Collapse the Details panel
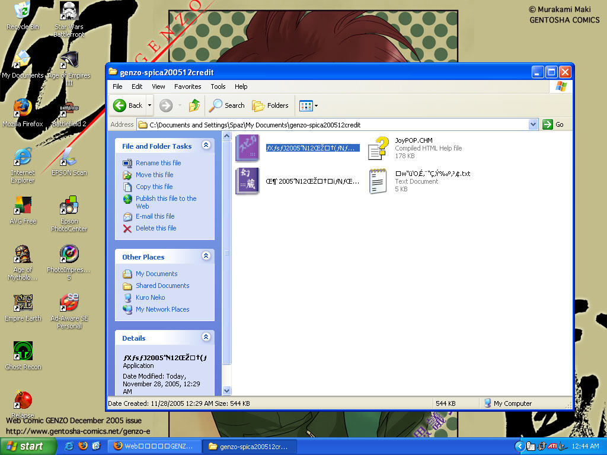The height and width of the screenshot is (455, 607). pos(206,337)
